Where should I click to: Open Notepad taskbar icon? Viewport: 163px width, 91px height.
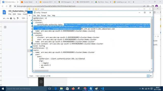91,89
